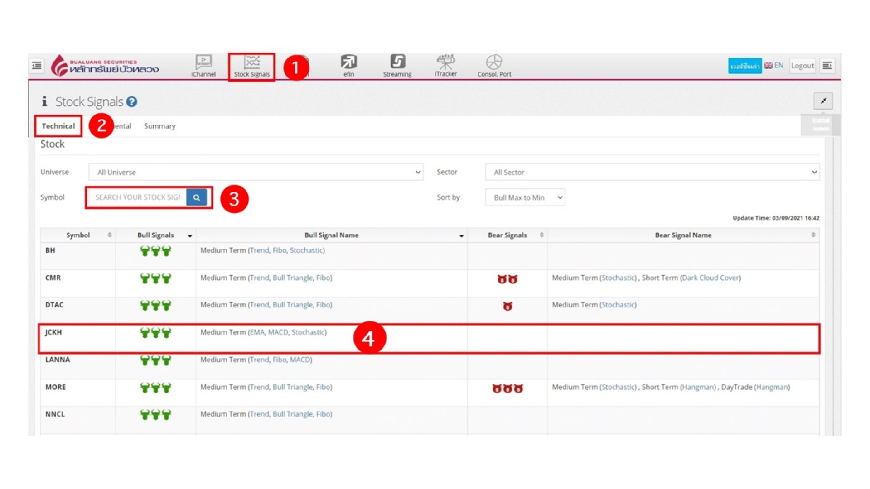Click green bull icons in MORE row
The height and width of the screenshot is (489, 870).
(x=155, y=388)
